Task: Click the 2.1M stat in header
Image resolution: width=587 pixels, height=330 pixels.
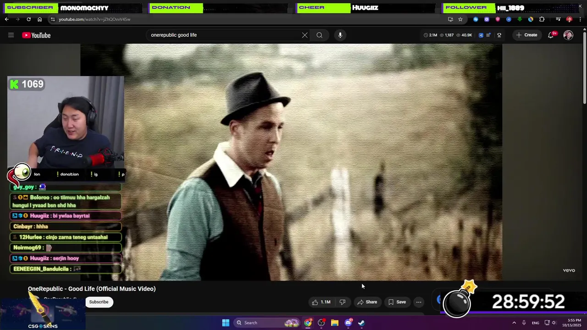Action: coord(430,35)
